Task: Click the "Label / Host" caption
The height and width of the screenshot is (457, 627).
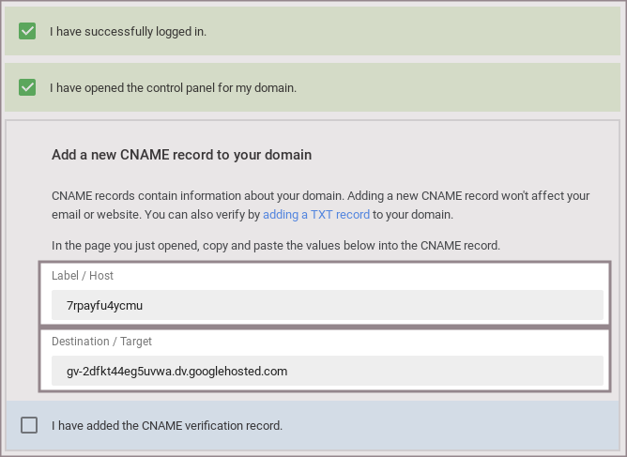Action: 83,276
